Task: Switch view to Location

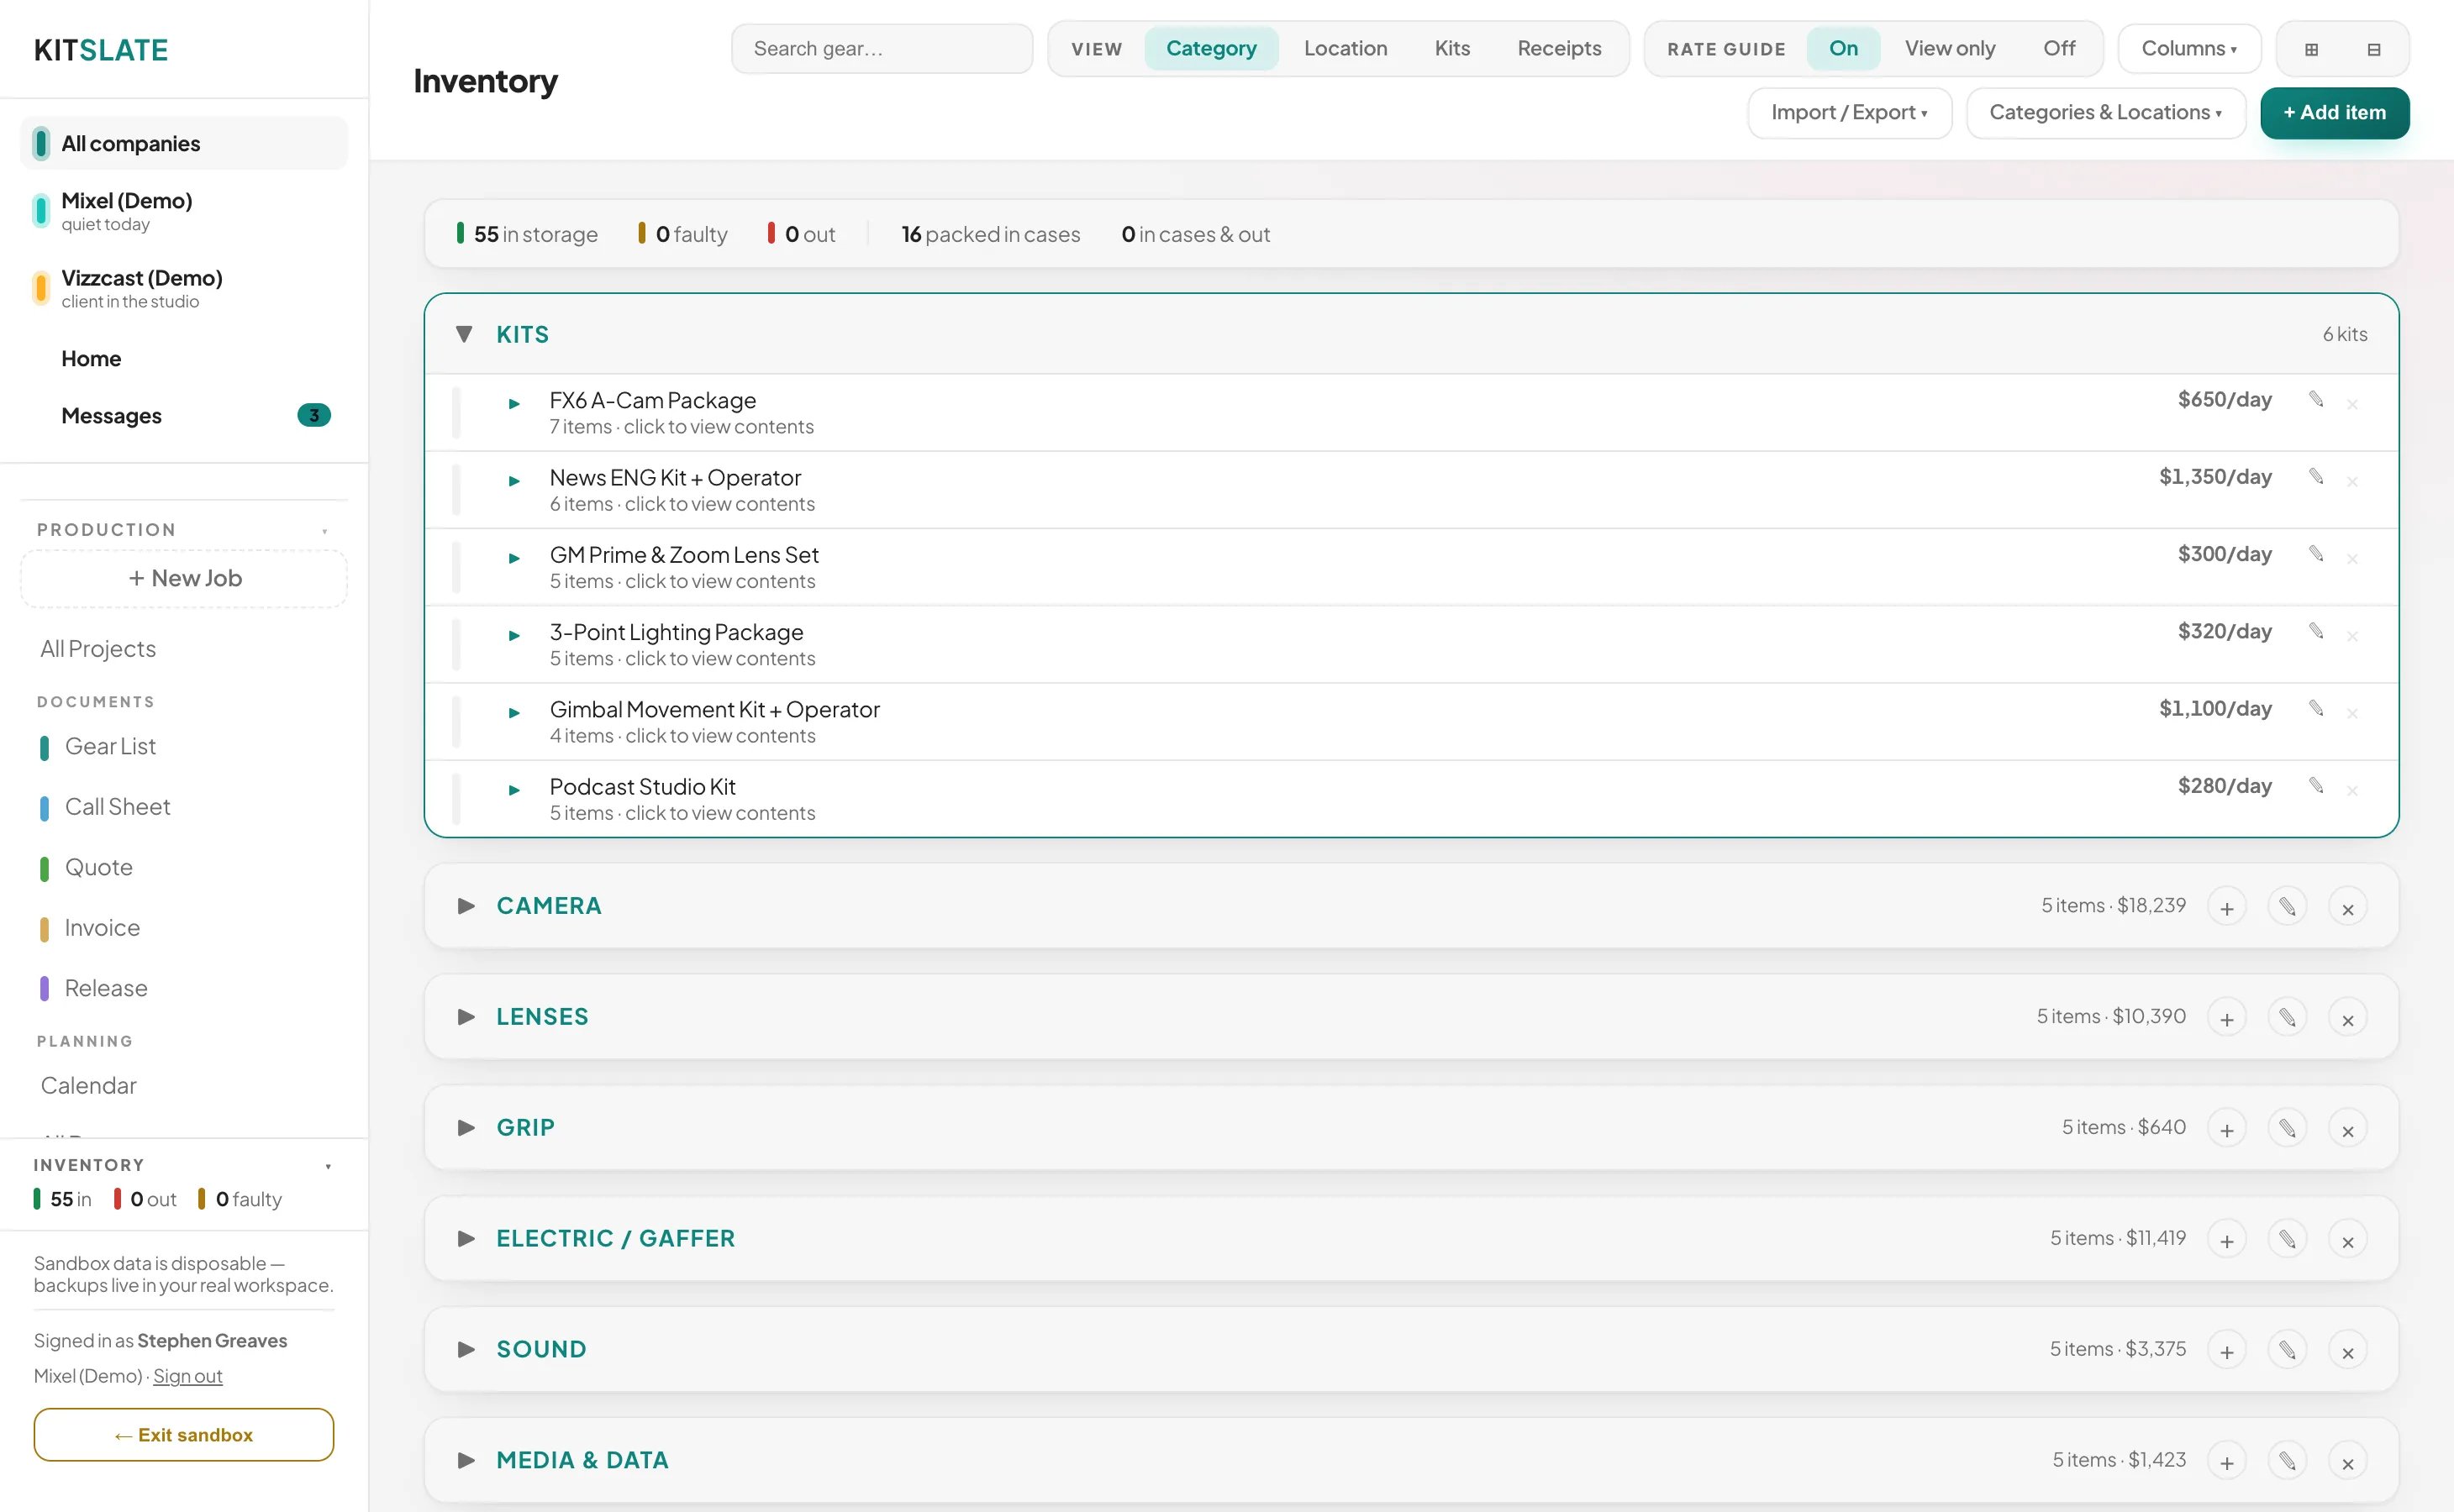Action: pos(1345,48)
